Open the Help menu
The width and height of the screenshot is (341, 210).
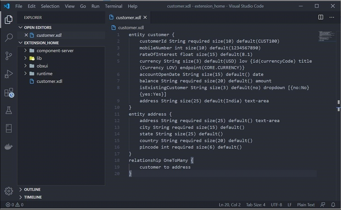[x=132, y=6]
